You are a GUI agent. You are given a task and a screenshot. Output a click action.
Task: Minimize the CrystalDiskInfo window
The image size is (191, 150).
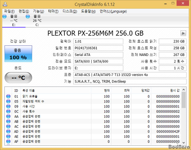pyautogui.click(x=165, y=4)
